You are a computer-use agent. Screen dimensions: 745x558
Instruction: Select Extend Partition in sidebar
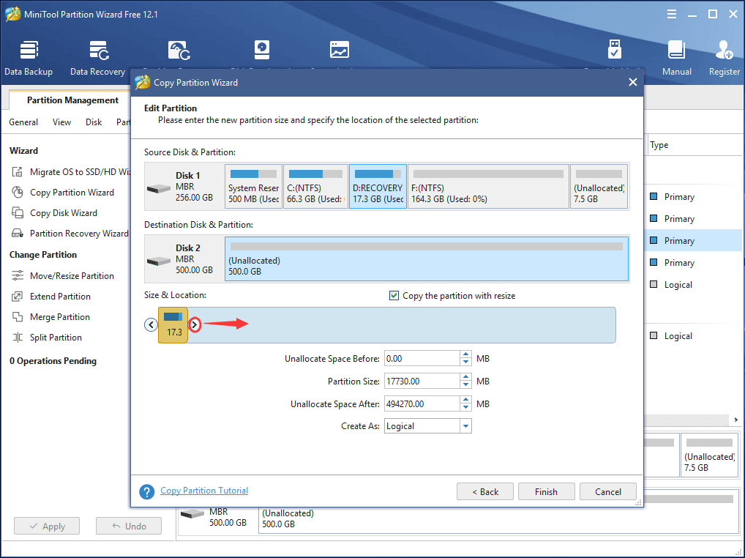pos(60,296)
